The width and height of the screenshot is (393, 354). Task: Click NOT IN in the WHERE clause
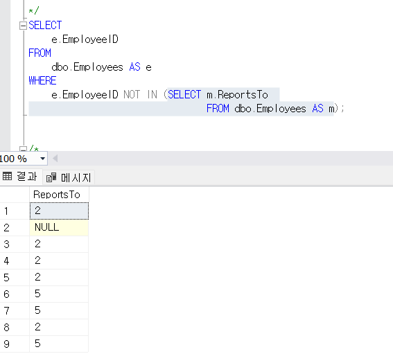point(140,95)
